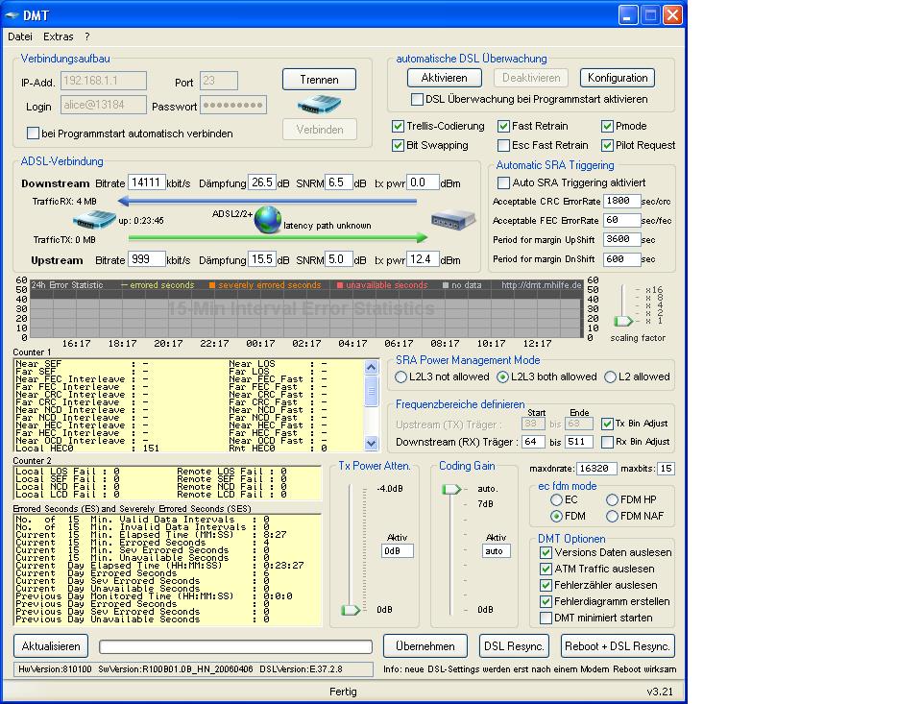The width and height of the screenshot is (922, 704).
Task: Click Aktivieren for DSL Überwachung
Action: click(444, 78)
